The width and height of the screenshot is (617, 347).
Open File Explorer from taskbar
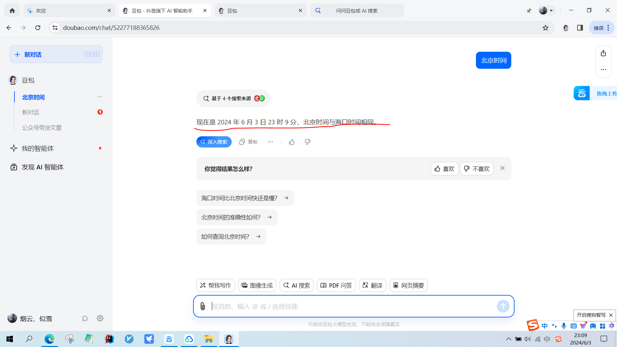[209, 339]
